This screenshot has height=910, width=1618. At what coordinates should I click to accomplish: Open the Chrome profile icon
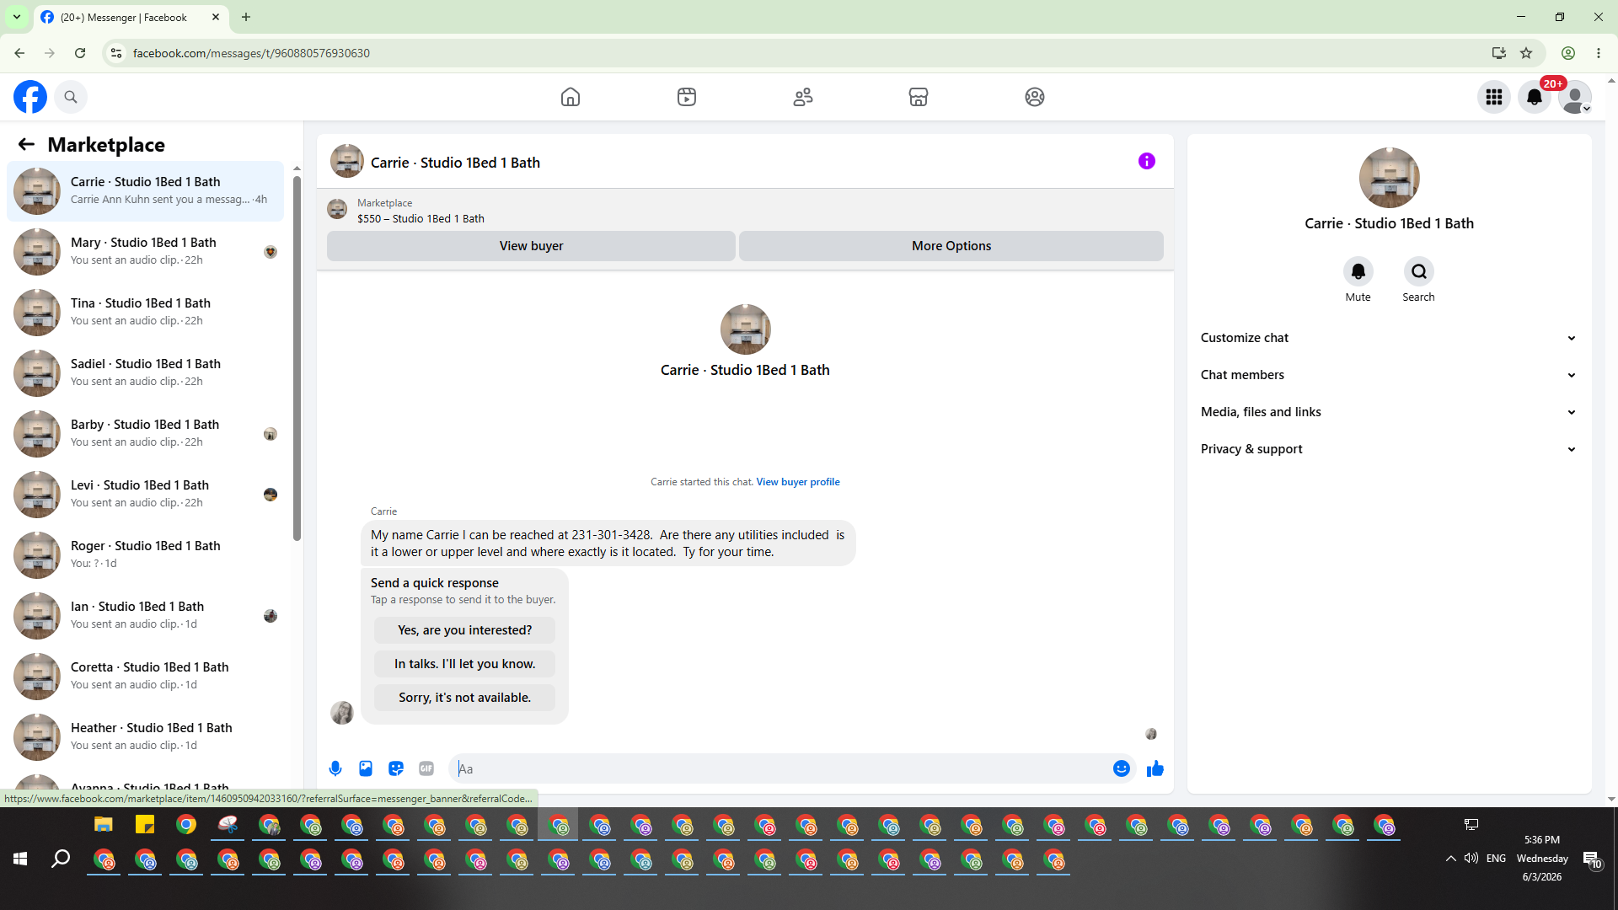pos(1568,53)
